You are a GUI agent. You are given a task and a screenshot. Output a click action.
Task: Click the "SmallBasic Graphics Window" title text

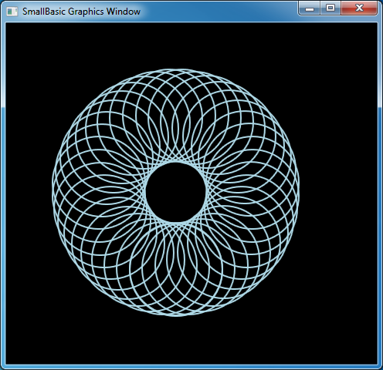81,12
